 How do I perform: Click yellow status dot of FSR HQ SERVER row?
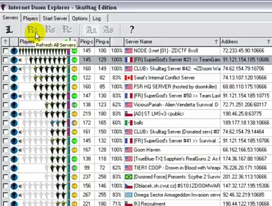pos(75,87)
